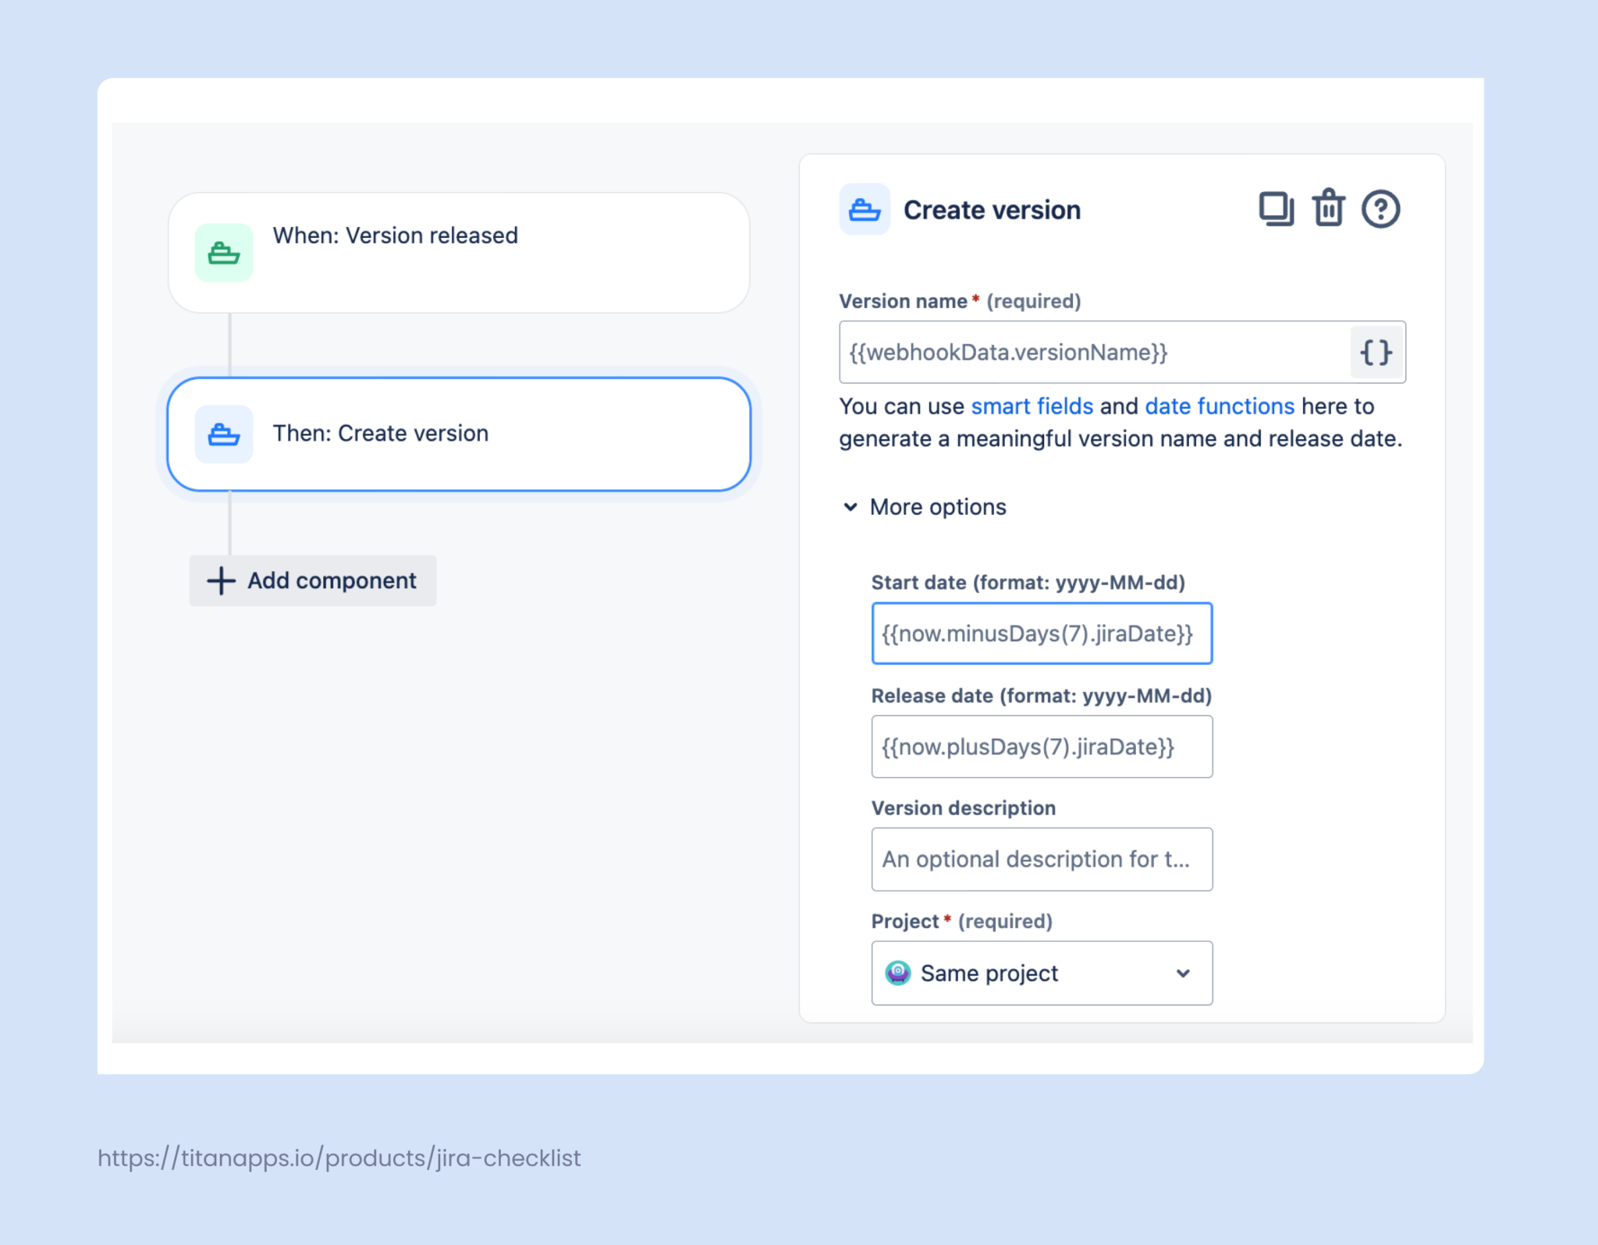Click the Release date input field

click(1042, 747)
